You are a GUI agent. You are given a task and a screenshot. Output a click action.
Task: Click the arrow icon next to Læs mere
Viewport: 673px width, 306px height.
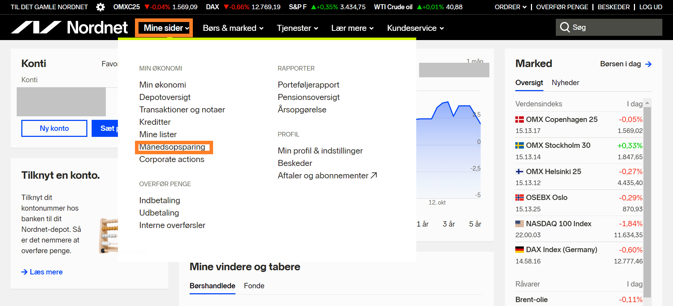(x=25, y=272)
